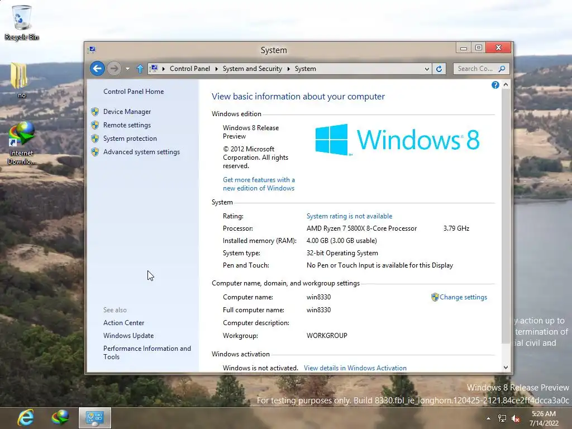Click shield icon beside Advanced system settings
This screenshot has width=572, height=429.
click(x=95, y=152)
